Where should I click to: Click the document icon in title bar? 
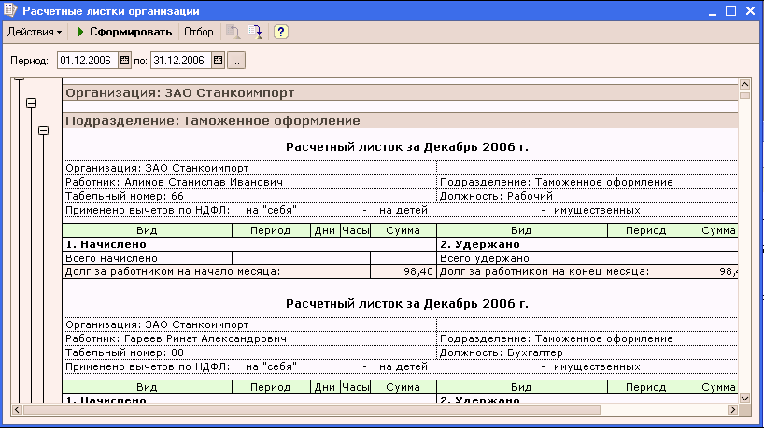(10, 11)
